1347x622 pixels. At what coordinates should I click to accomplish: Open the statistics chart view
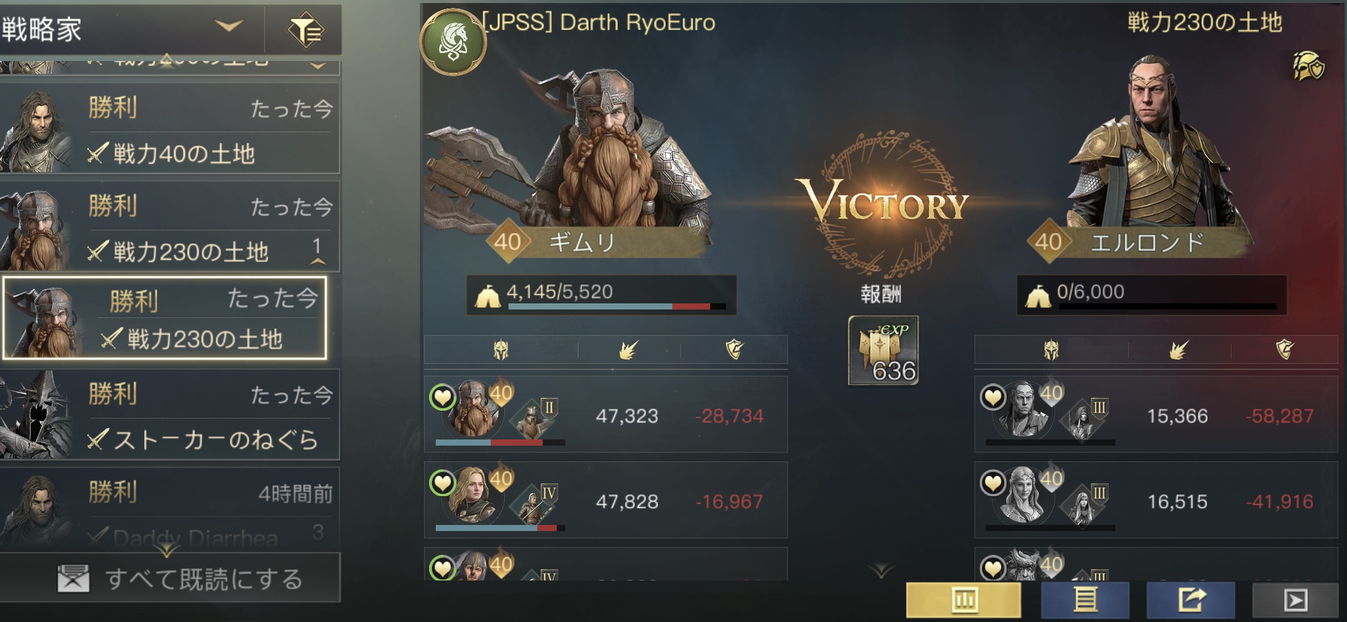coord(964,600)
